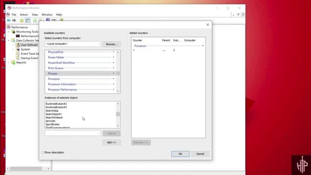Click the Add >> button

[x=111, y=142]
